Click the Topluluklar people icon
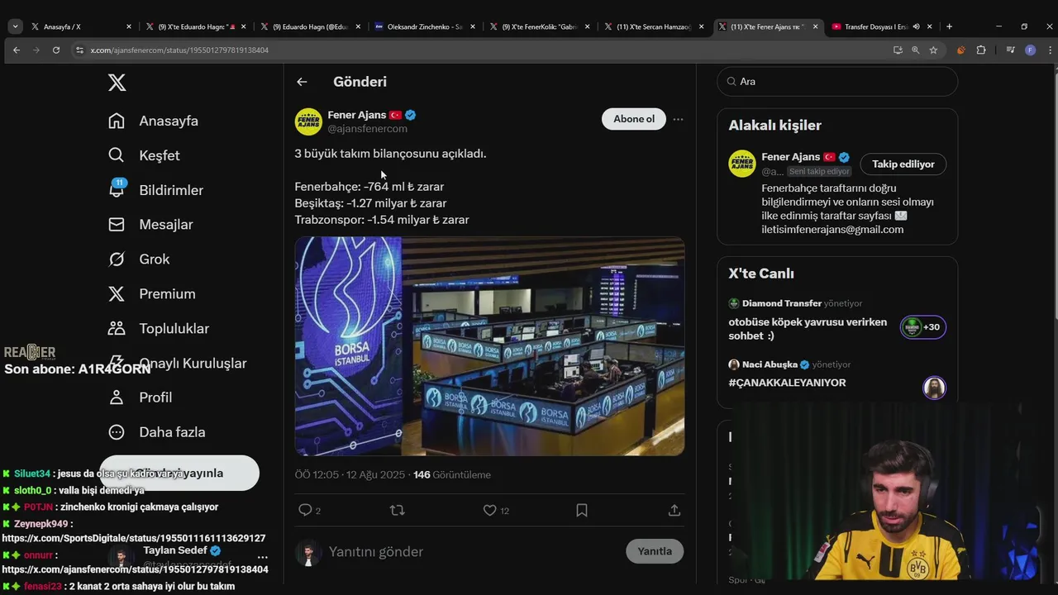The height and width of the screenshot is (595, 1058). tap(117, 328)
